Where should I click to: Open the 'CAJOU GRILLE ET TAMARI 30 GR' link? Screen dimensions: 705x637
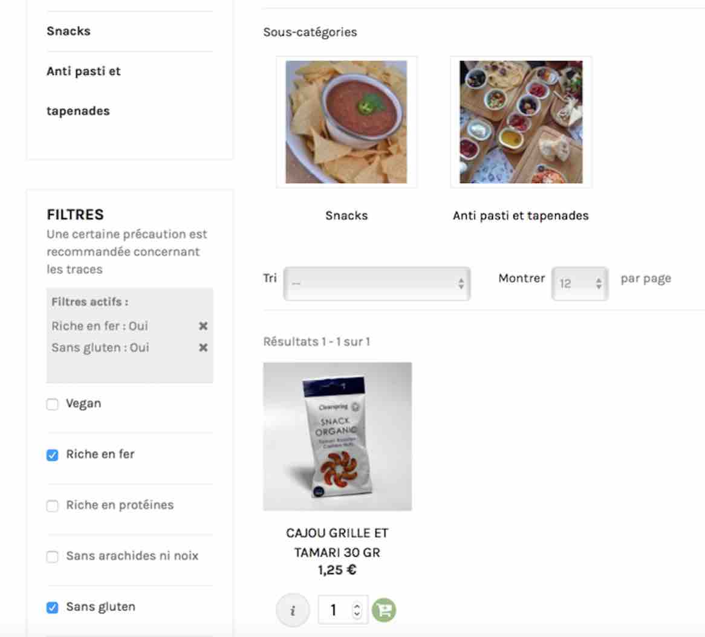click(x=337, y=543)
